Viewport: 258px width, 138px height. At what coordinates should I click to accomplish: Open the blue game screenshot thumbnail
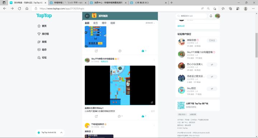(95, 37)
